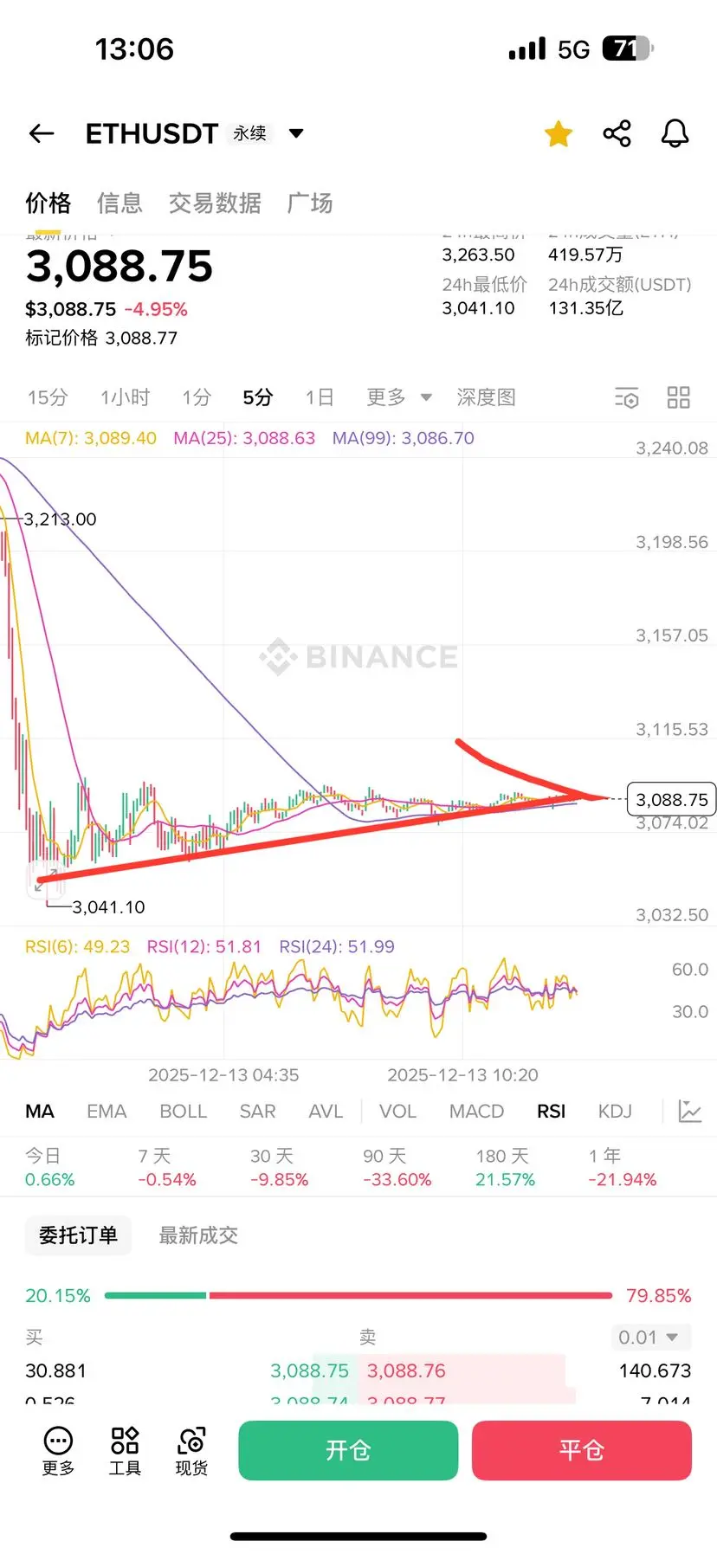Tap the red 平仓 close position button

[x=582, y=1450]
